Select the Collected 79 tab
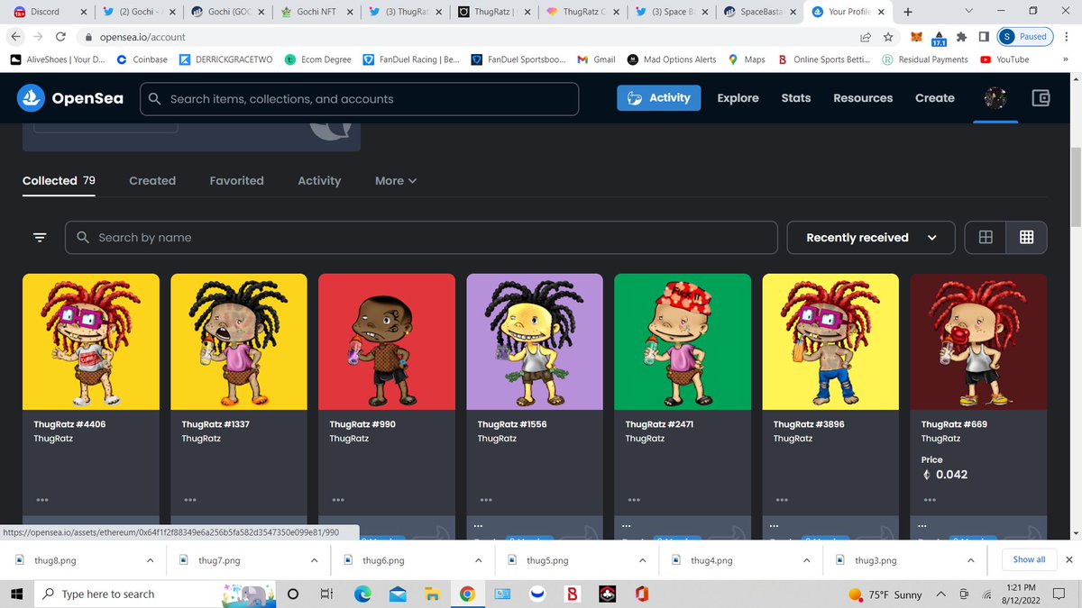This screenshot has height=608, width=1082. coord(59,180)
